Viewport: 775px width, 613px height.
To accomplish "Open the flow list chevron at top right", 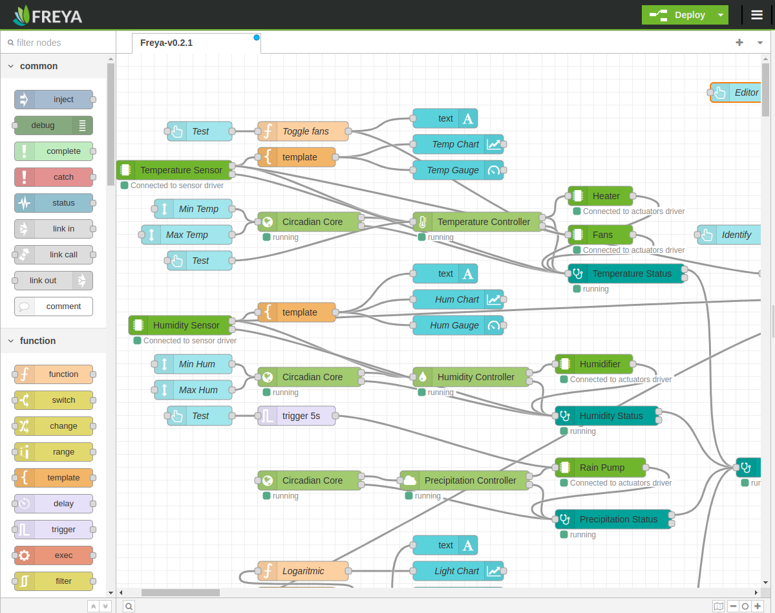I will [759, 42].
